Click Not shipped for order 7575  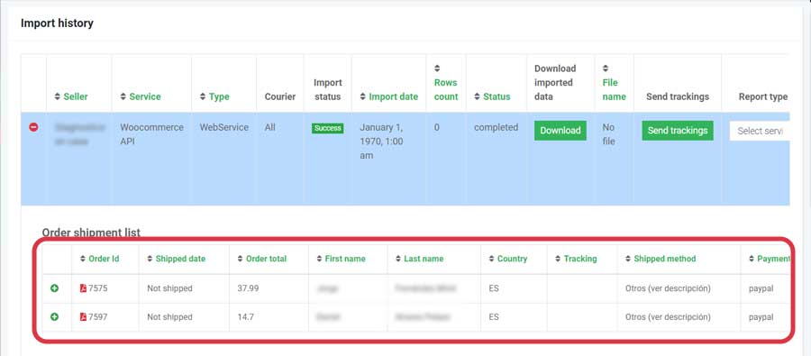(x=169, y=288)
